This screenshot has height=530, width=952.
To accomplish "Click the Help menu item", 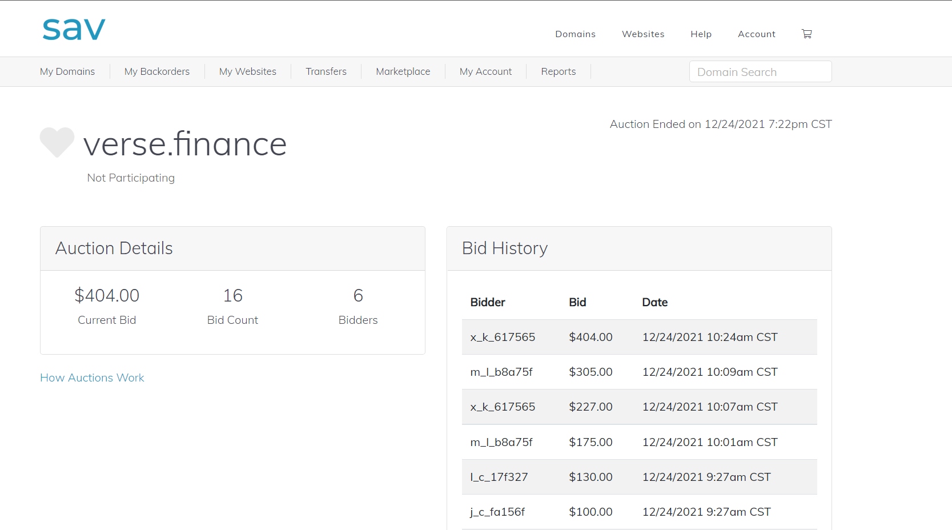I will tap(701, 34).
